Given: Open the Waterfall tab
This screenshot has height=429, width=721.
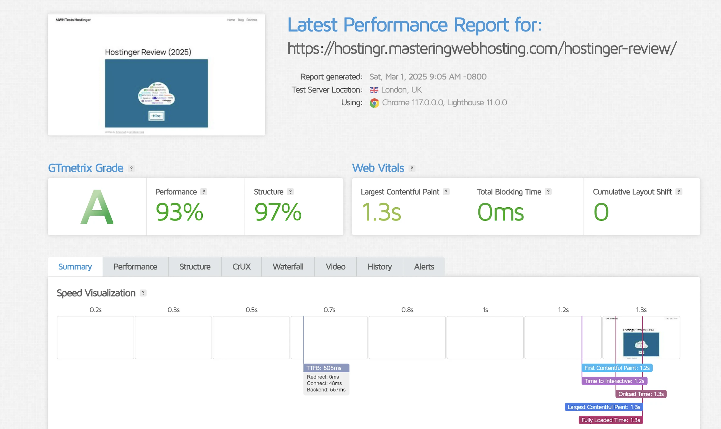Looking at the screenshot, I should point(288,267).
